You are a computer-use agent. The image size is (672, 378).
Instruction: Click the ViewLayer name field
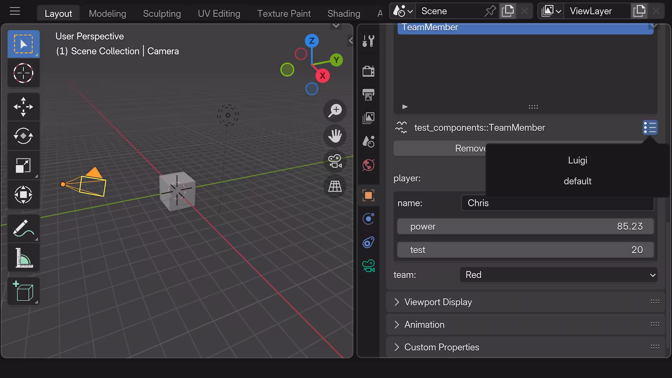click(597, 11)
